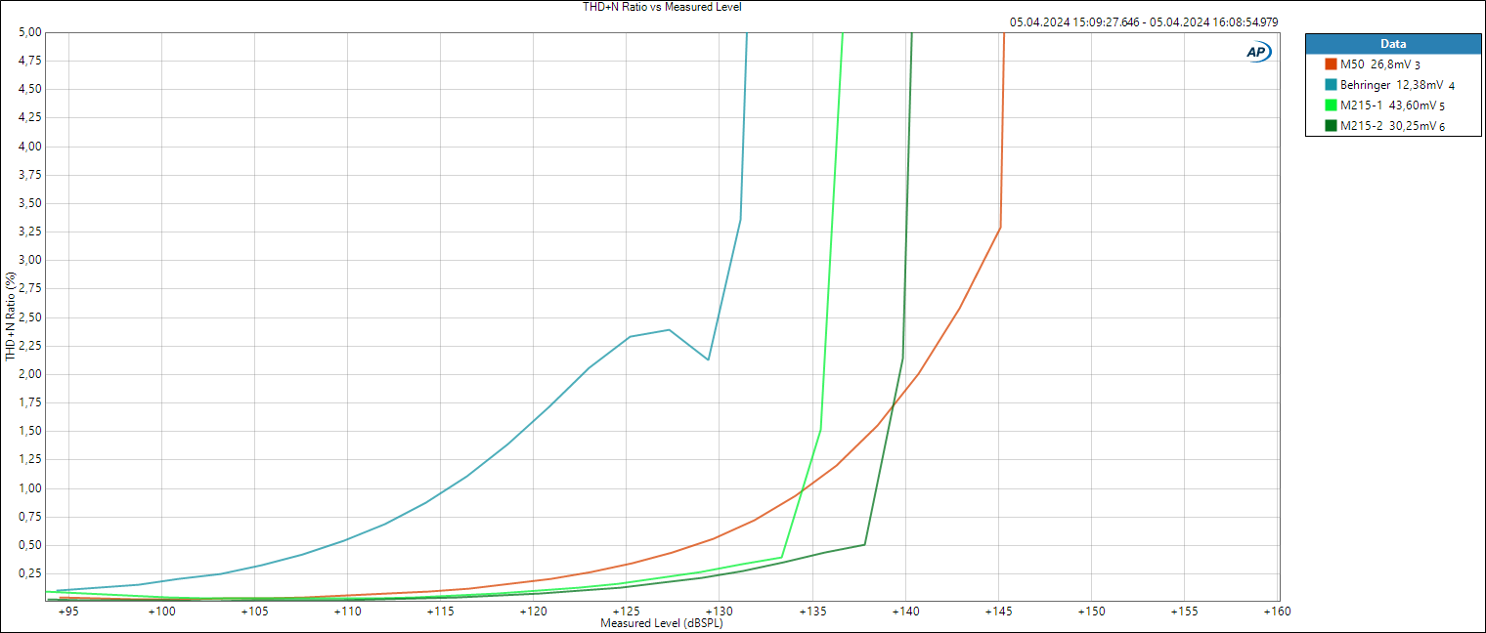The width and height of the screenshot is (1486, 633).
Task: Click the 2,50 y-axis tick label
Action: 30,317
